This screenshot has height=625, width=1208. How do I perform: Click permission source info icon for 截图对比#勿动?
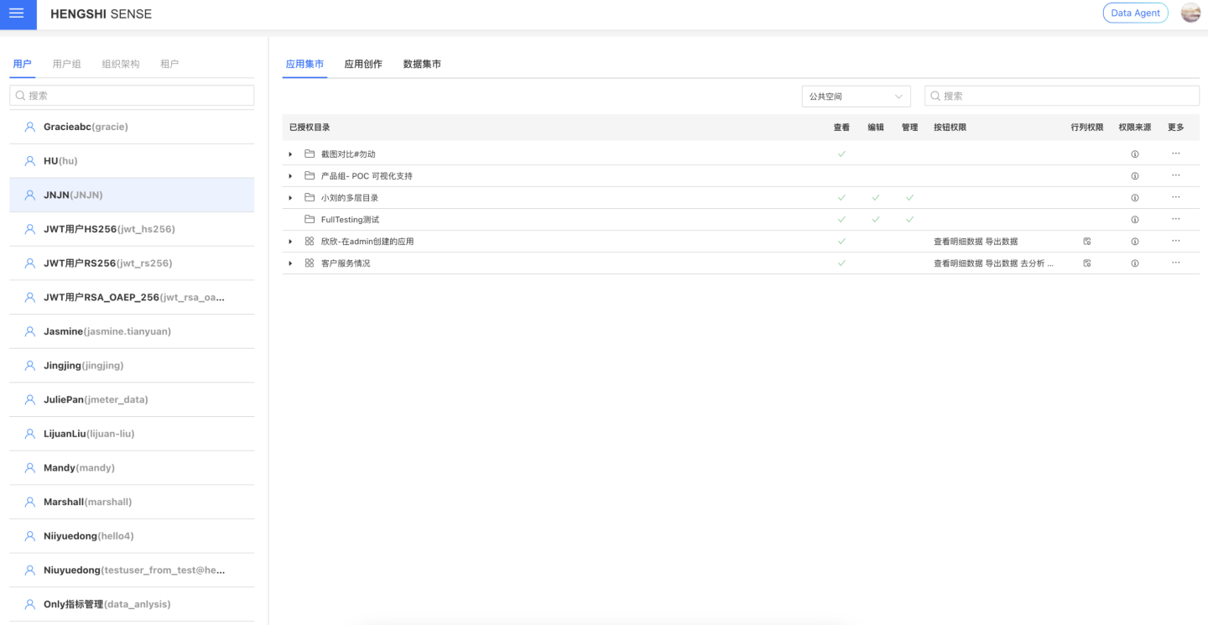1135,154
